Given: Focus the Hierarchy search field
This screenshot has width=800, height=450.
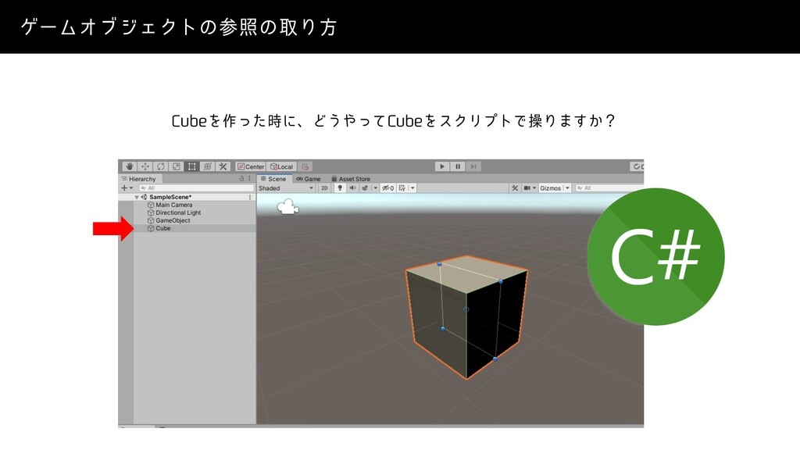Looking at the screenshot, I should (196, 187).
